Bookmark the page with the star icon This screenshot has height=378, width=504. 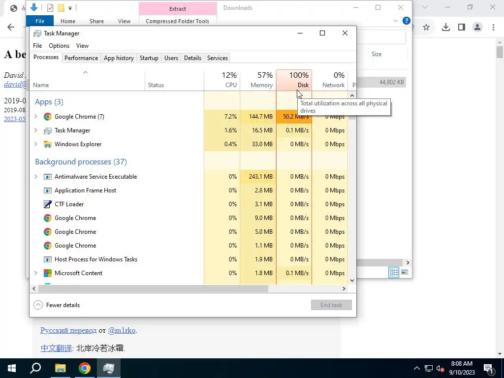click(x=426, y=28)
